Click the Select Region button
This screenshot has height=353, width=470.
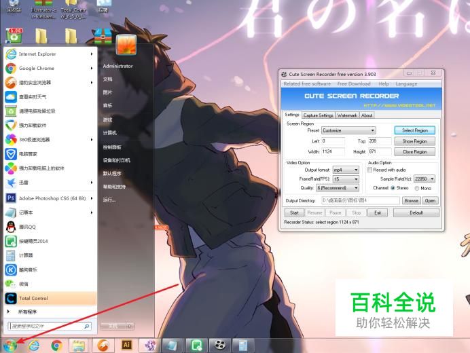coord(415,130)
